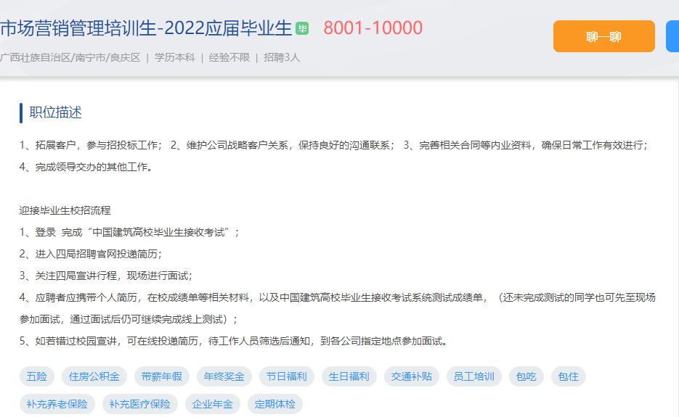Image resolution: width=679 pixels, height=417 pixels.
Task: Click the job title 市场营销管理培训生-2022应届毕业生
Action: click(x=146, y=28)
